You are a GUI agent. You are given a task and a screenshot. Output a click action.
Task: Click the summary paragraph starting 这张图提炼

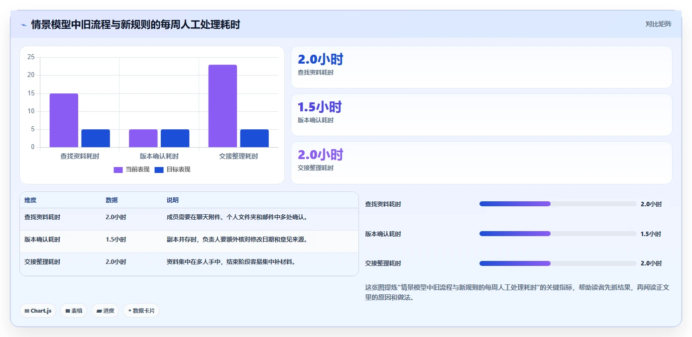[x=518, y=292]
